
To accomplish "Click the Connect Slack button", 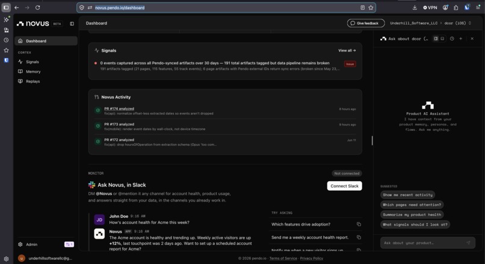I will (x=344, y=186).
